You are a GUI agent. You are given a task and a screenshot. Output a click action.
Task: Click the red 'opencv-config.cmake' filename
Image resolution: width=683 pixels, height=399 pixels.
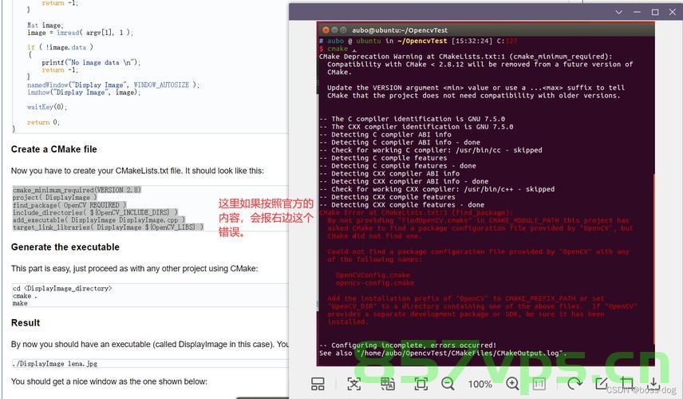pos(374,283)
